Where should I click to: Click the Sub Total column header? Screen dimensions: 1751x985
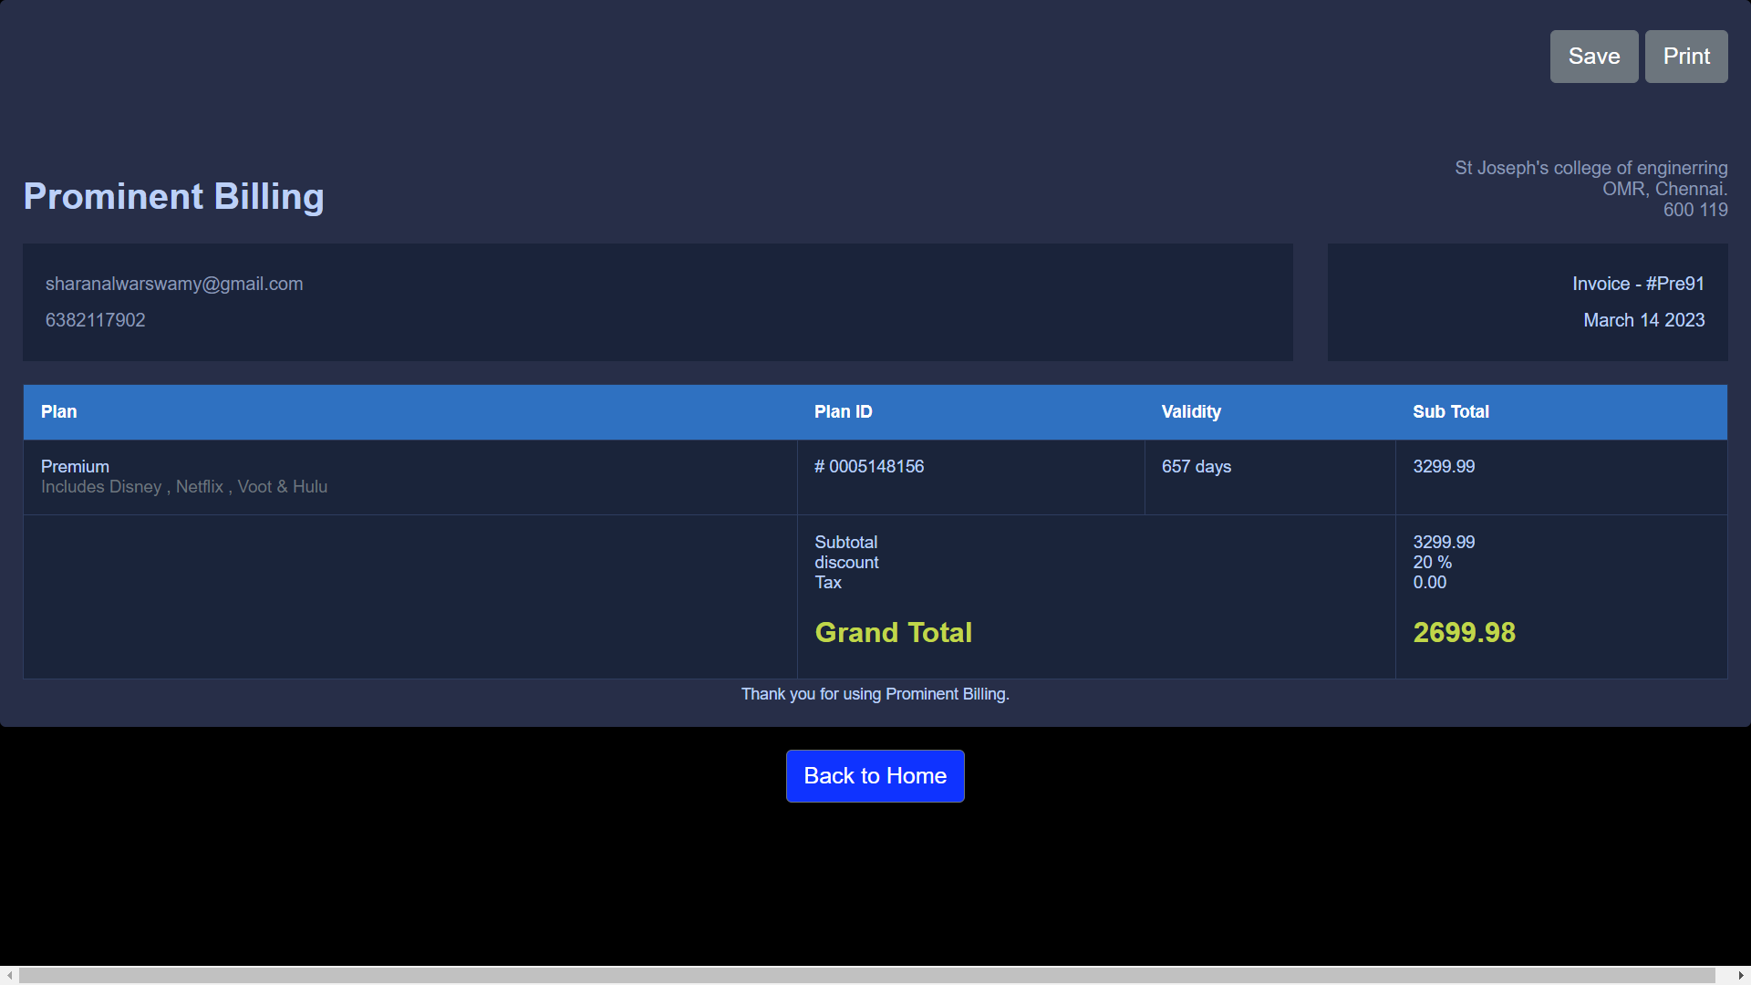(1450, 411)
